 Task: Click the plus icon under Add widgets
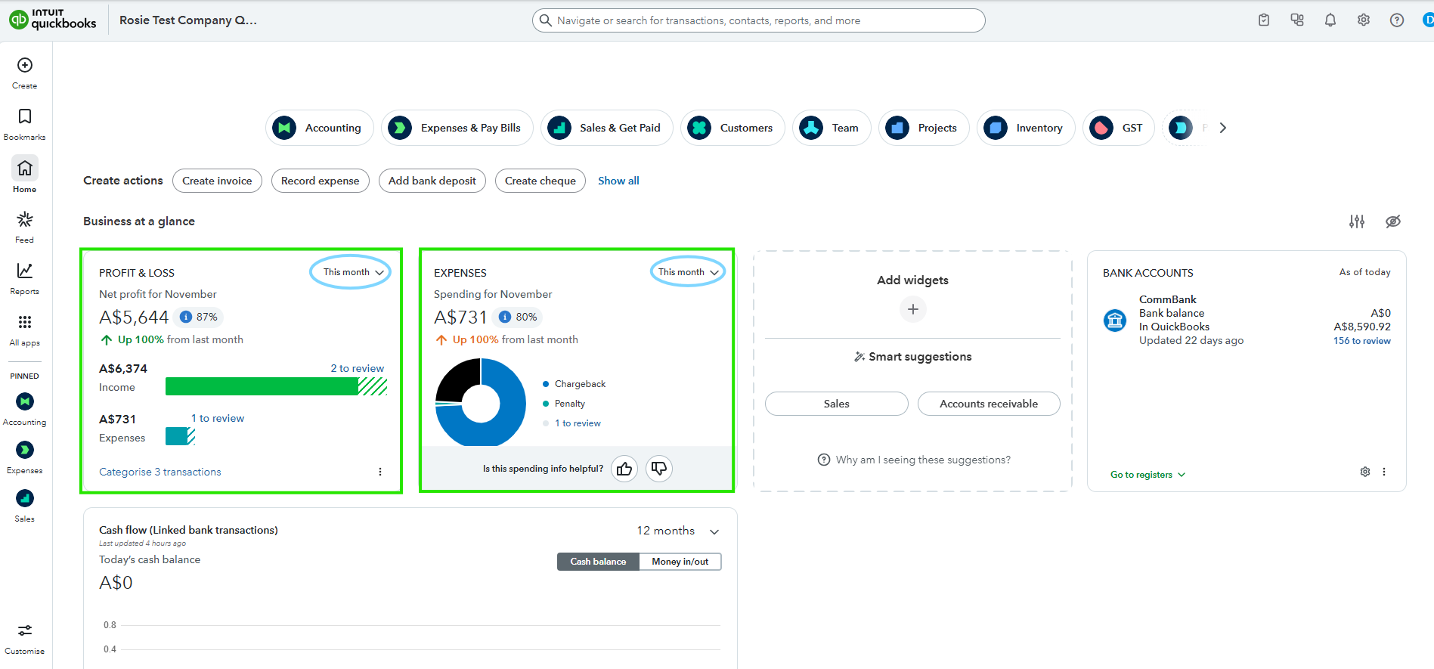point(912,309)
